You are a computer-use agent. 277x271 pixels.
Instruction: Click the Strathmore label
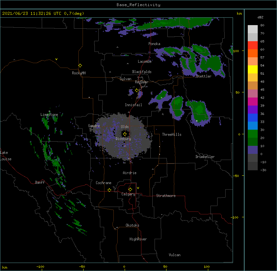(166, 196)
